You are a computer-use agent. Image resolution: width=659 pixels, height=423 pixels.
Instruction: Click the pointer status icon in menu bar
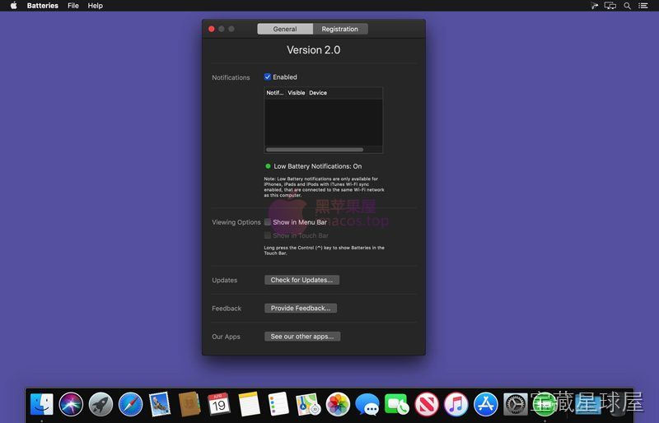click(x=594, y=6)
